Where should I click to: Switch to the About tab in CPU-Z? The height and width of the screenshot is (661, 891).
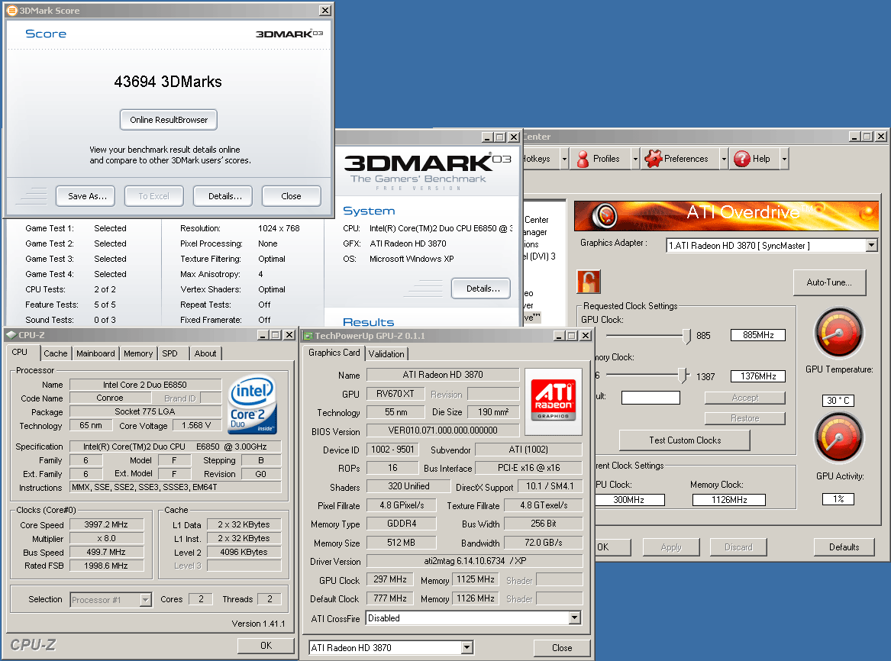coord(205,353)
